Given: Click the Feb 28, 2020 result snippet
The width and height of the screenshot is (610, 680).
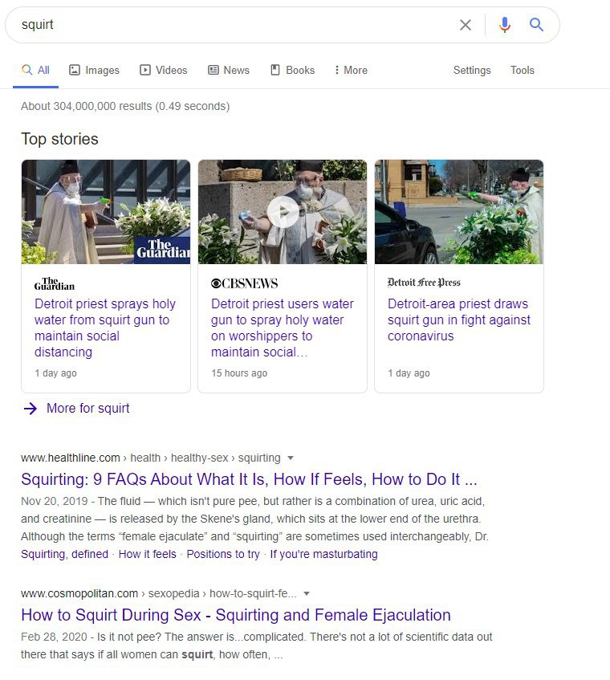Looking at the screenshot, I should pyautogui.click(x=257, y=645).
